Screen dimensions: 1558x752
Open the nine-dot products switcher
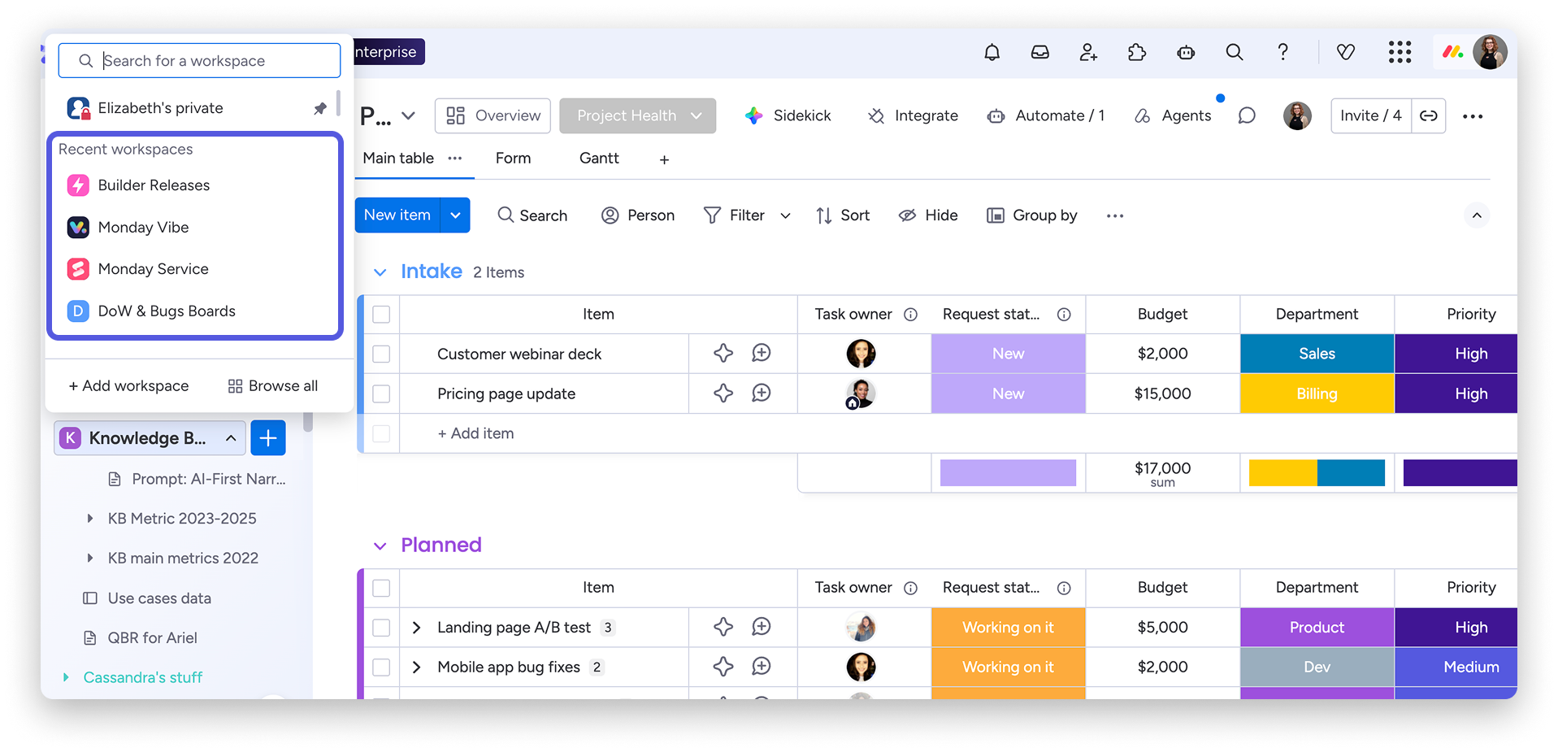[x=1400, y=53]
